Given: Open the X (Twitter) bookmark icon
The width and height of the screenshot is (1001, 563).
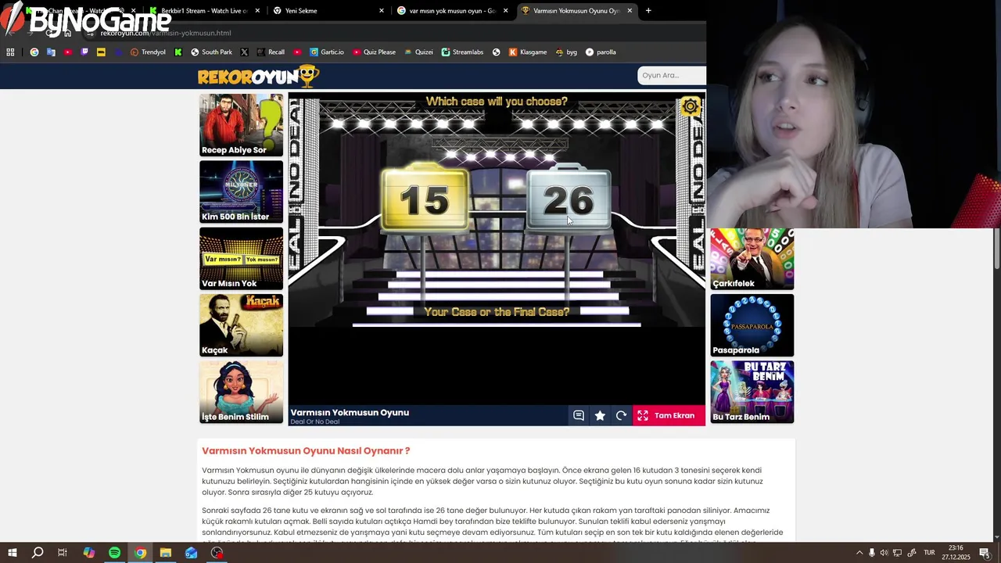Looking at the screenshot, I should [245, 52].
